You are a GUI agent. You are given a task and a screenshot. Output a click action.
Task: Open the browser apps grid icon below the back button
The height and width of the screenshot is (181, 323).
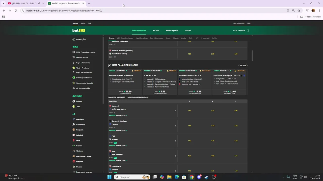[3, 17]
